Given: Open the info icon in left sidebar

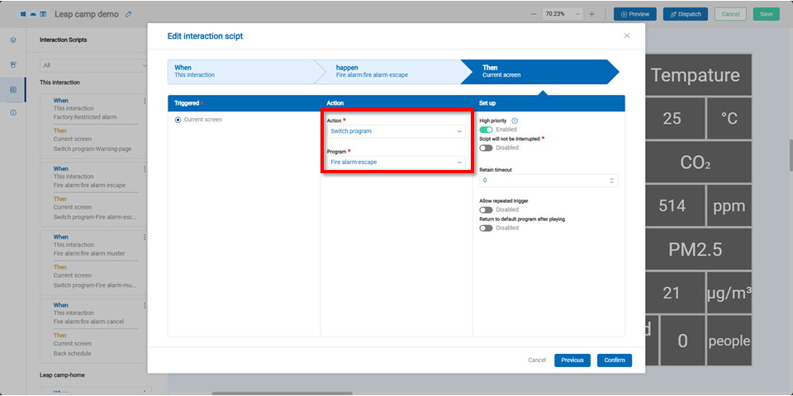Looking at the screenshot, I should coord(13,112).
